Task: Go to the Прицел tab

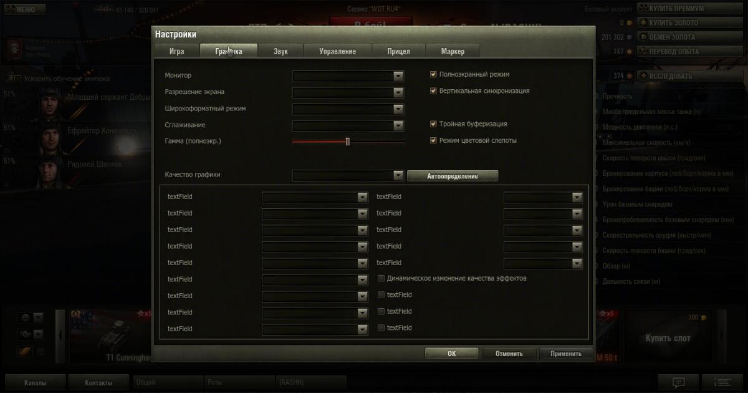Action: [398, 51]
